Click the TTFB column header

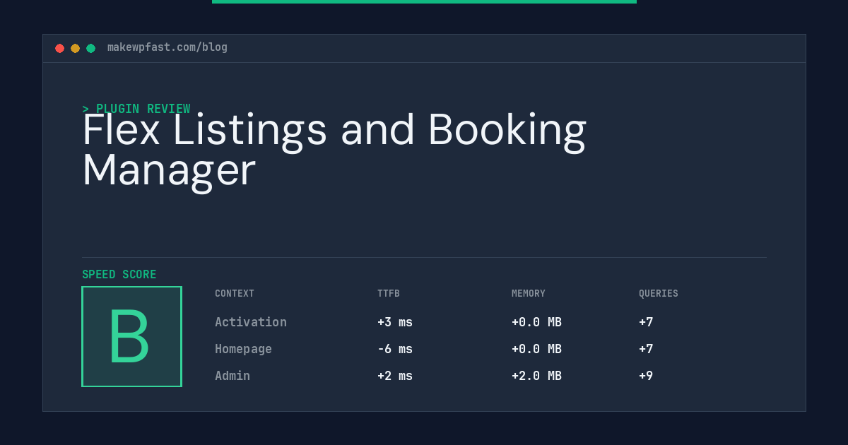coord(389,294)
